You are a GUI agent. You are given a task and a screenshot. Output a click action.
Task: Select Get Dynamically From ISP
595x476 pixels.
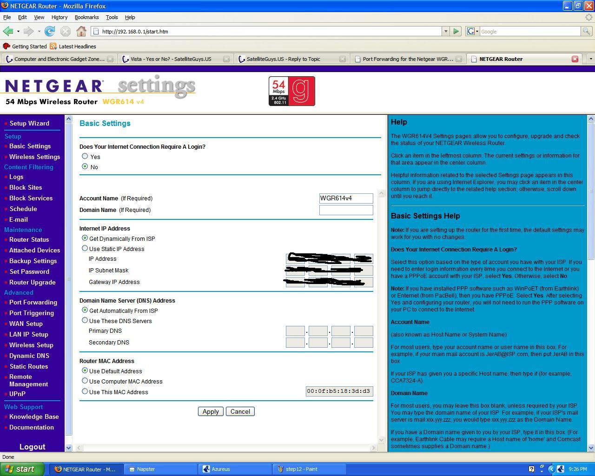[x=85, y=238]
